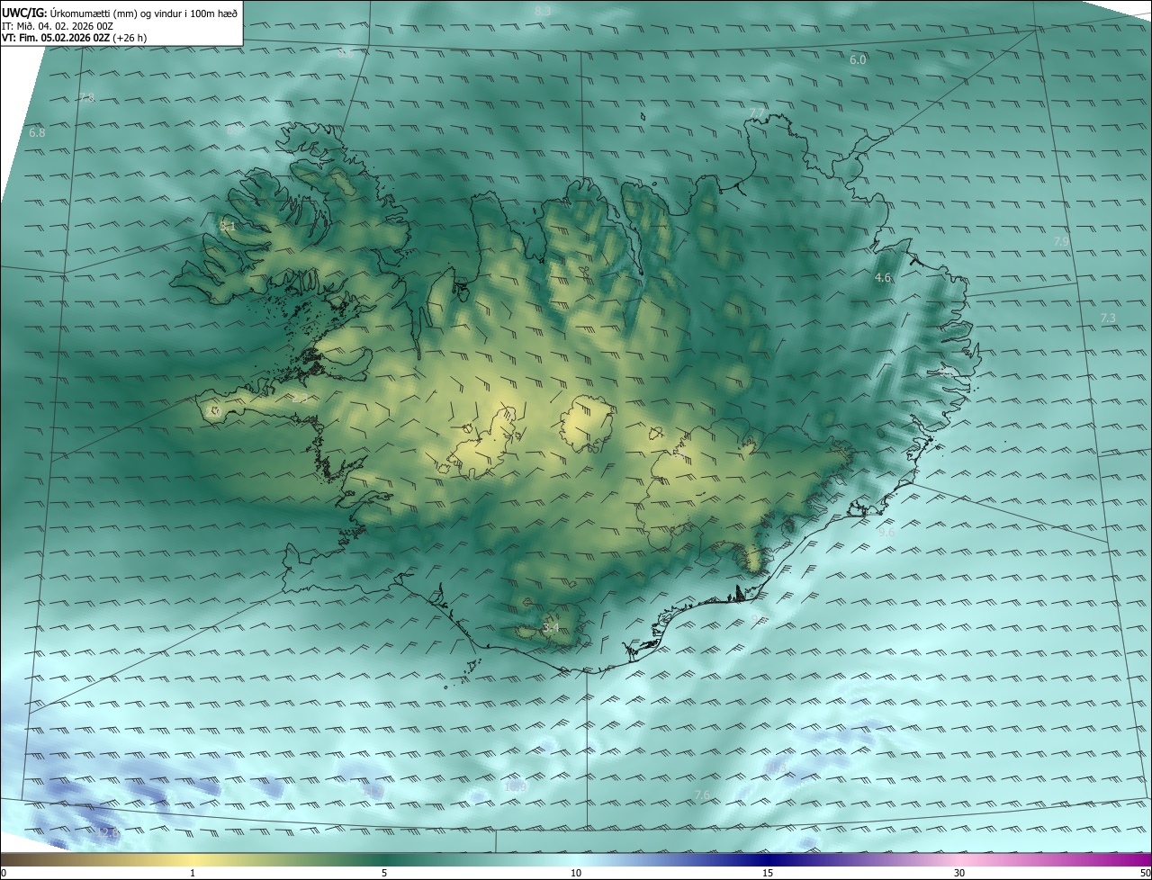1152x880 pixels.
Task: Click the color scale tick labeled 50
Action: pos(1145,873)
